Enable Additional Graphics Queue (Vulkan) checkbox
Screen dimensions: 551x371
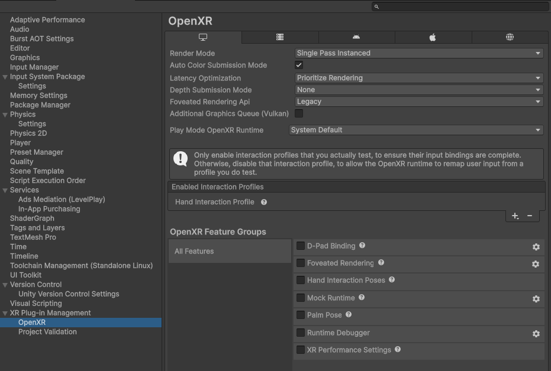pos(299,113)
